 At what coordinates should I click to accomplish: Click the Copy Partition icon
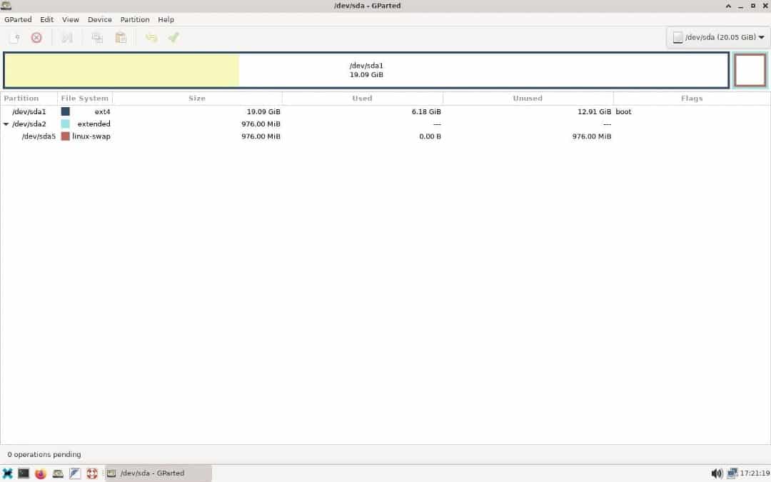[x=97, y=37]
